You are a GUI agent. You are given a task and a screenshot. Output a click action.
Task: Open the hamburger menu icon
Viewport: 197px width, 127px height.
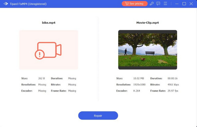click(165, 4)
